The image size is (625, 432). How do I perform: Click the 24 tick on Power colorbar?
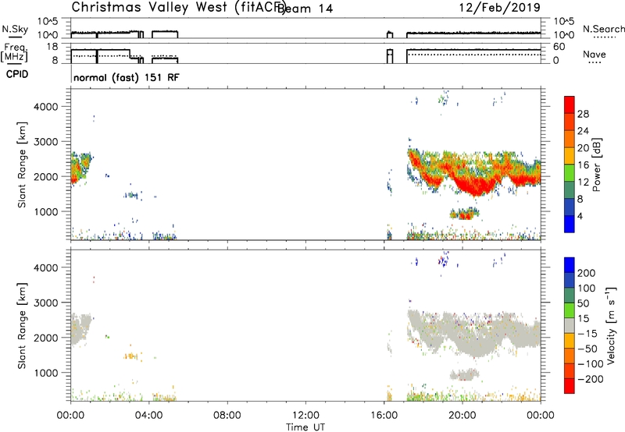[x=583, y=131]
